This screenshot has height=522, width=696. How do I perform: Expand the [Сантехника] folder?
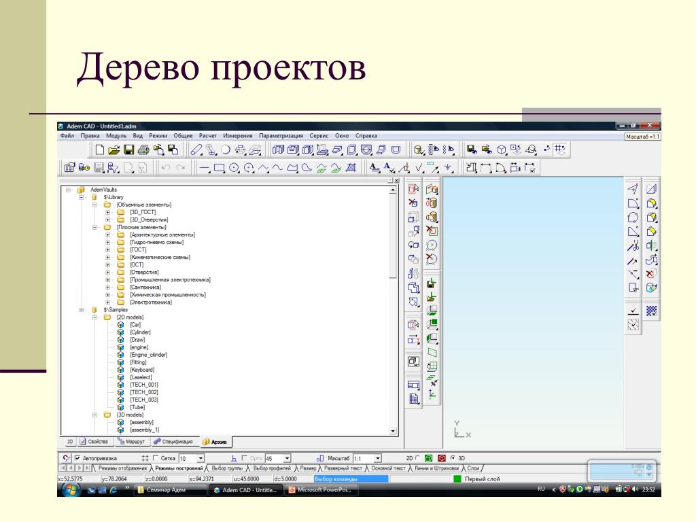click(x=108, y=288)
